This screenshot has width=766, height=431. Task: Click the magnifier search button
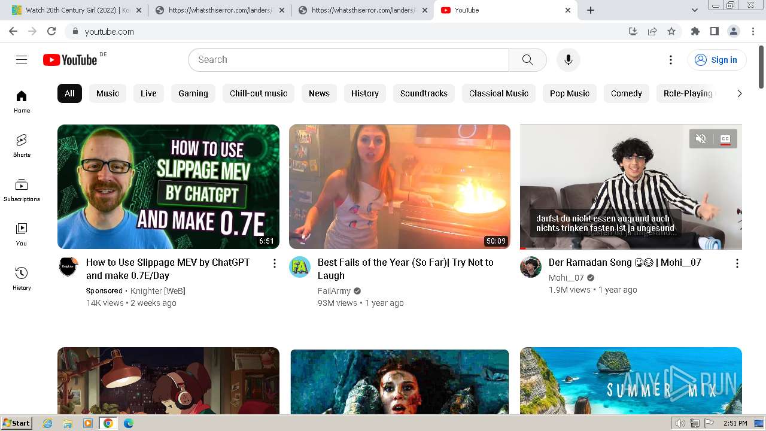click(x=527, y=60)
